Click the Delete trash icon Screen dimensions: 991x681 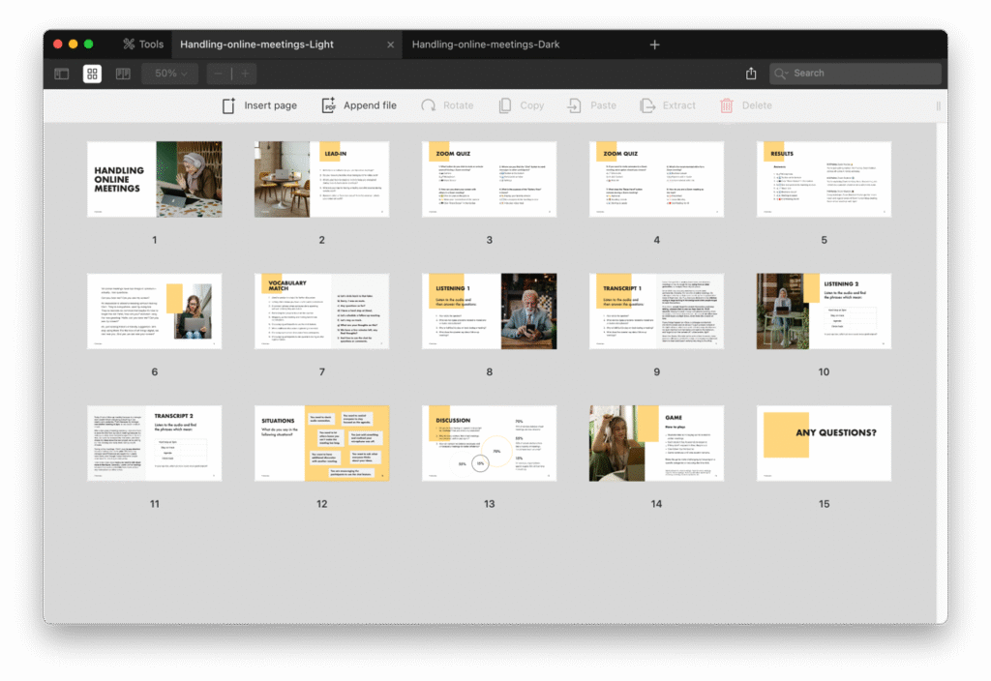coord(745,105)
